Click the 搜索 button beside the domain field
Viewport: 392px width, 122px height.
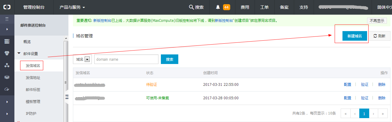point(170,59)
